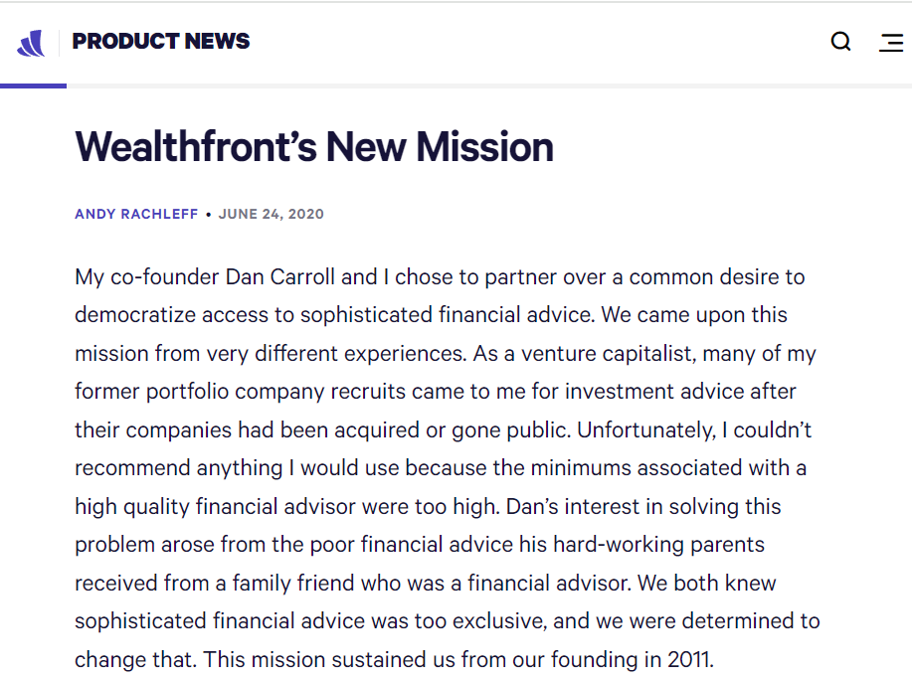Go to the PRODUCT NEWS section

[x=160, y=42]
